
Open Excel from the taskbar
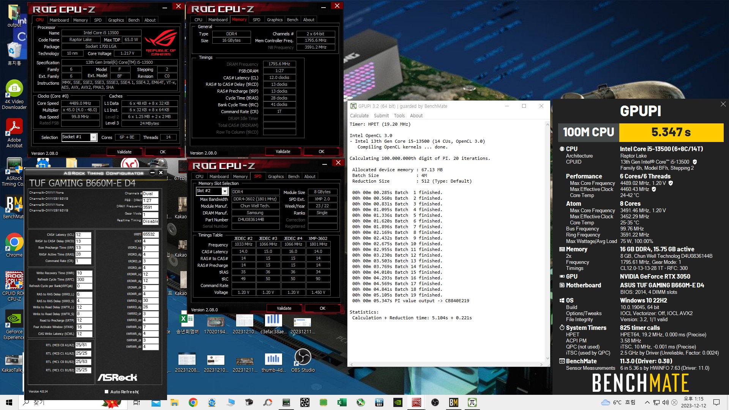pos(342,402)
